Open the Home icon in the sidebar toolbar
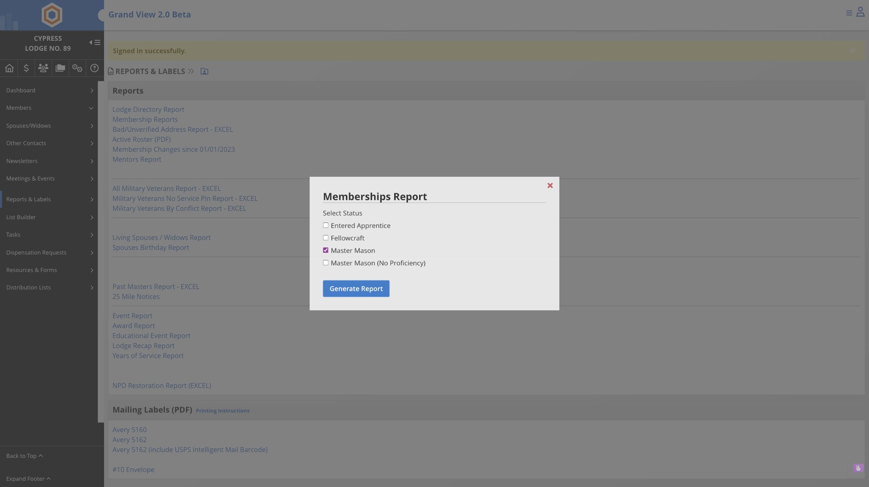869x487 pixels. pyautogui.click(x=9, y=68)
